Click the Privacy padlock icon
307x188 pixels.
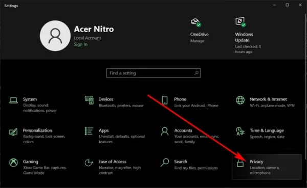[240, 163]
